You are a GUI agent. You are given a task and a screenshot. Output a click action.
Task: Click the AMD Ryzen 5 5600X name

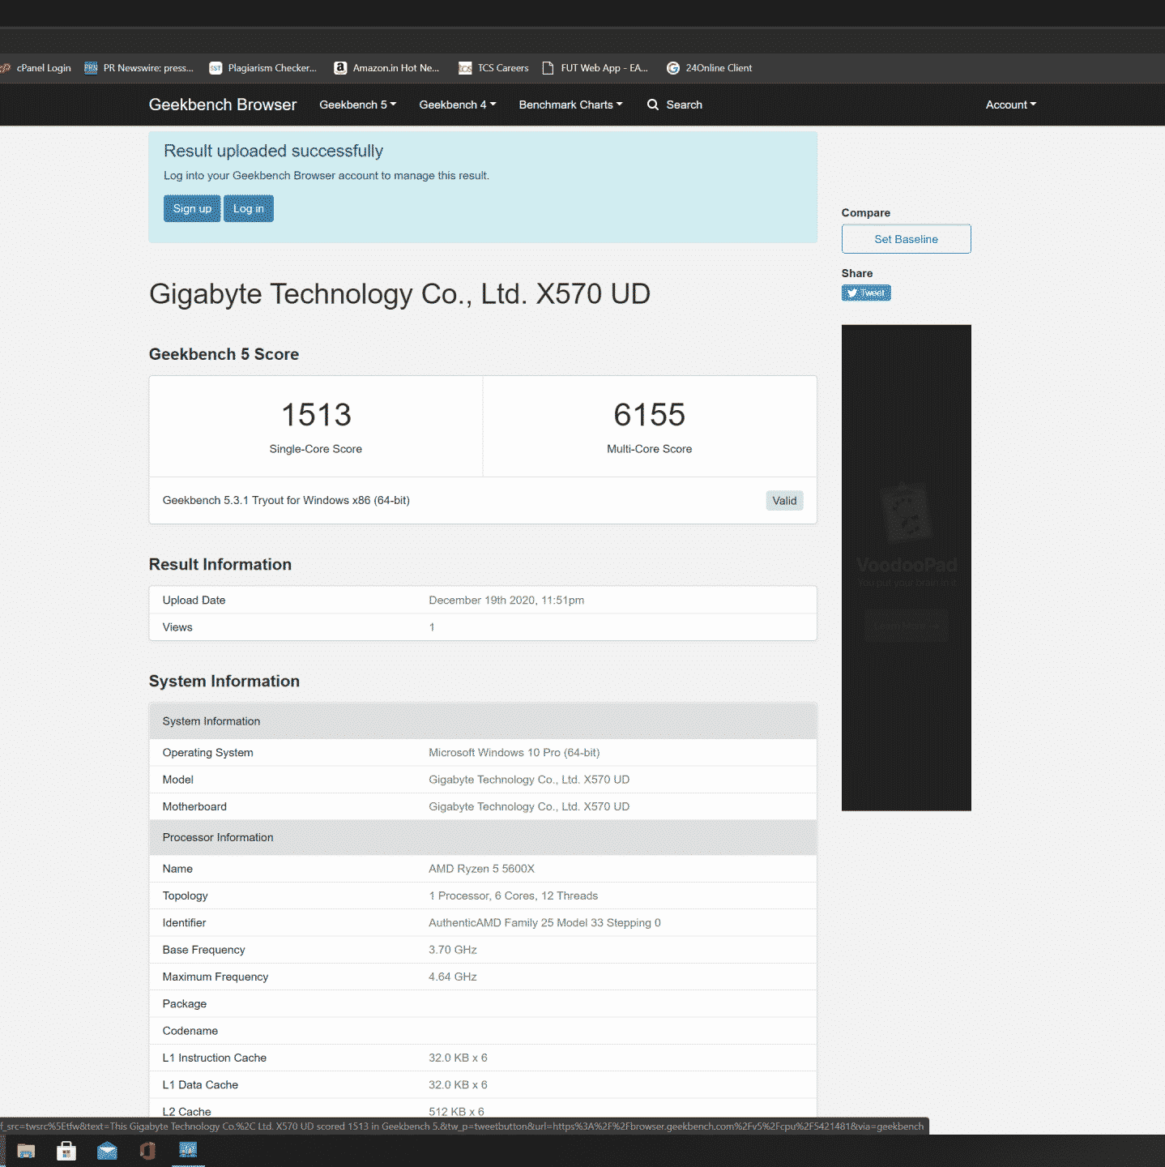[x=482, y=869]
